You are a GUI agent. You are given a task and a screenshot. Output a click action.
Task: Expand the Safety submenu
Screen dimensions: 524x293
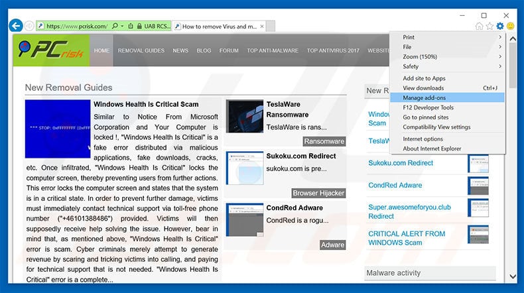coord(447,66)
